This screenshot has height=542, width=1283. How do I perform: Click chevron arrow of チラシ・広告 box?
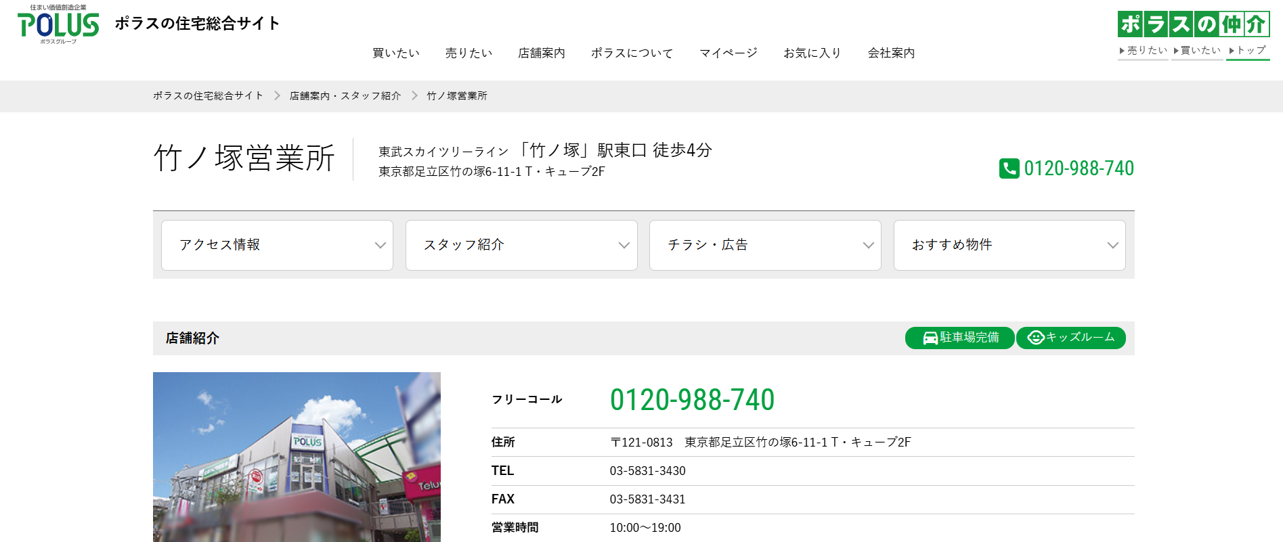point(869,246)
